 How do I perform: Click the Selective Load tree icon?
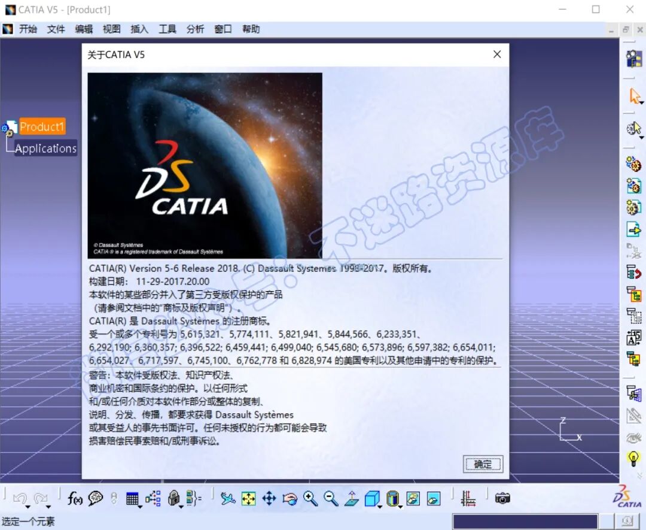[633, 359]
